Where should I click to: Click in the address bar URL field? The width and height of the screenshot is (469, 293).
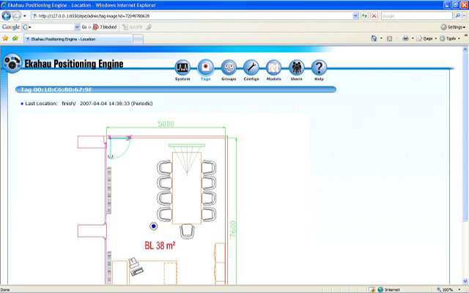click(192, 16)
